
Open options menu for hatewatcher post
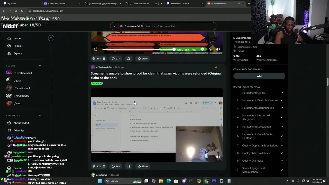click(x=221, y=67)
